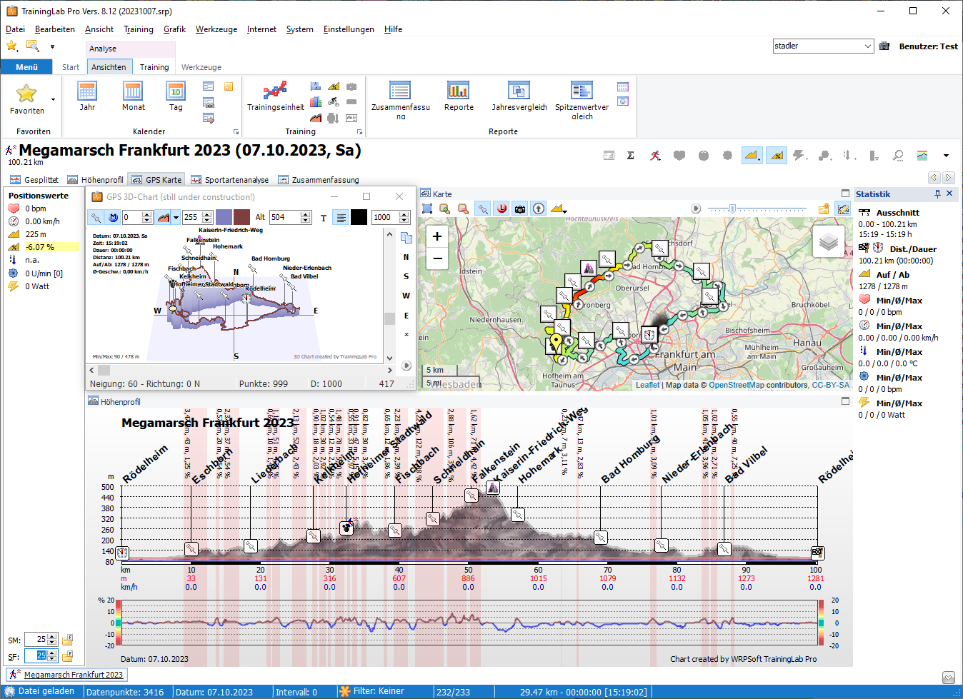Toggle text alignment button in 3D chart
The height and width of the screenshot is (699, 963).
tap(341, 217)
